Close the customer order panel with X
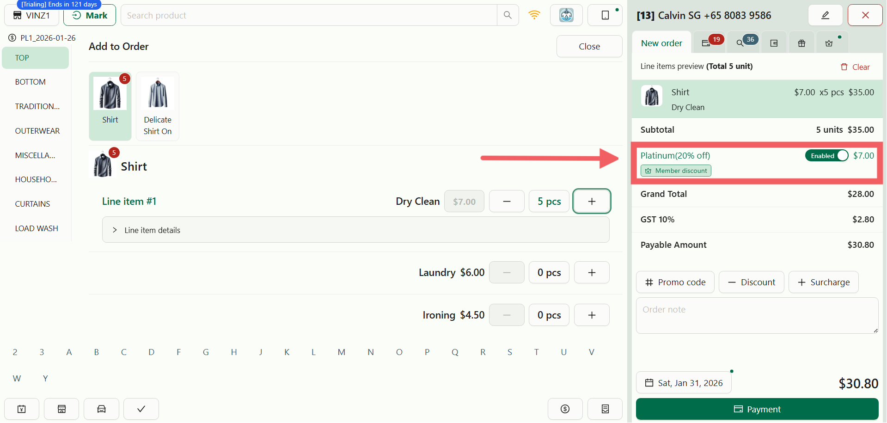887x423 pixels. click(865, 15)
